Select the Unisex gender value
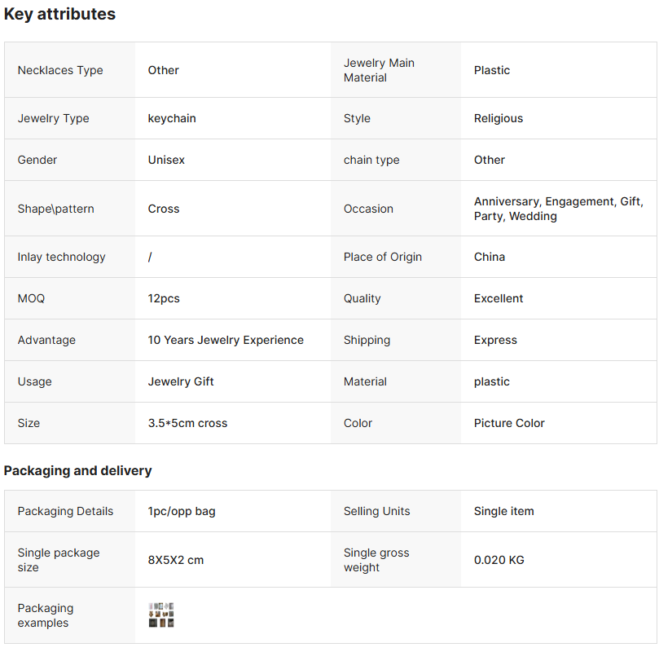This screenshot has height=652, width=659. pyautogui.click(x=166, y=160)
